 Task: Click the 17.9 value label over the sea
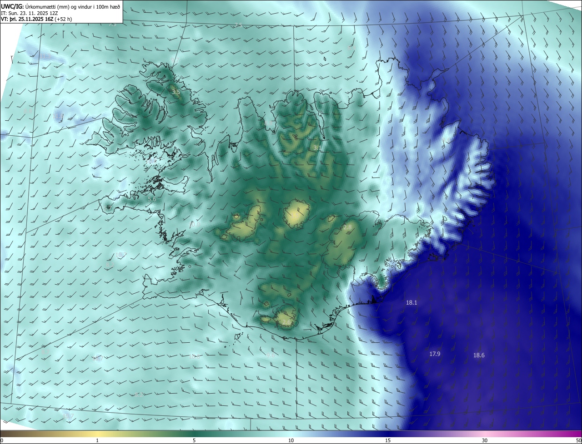coord(435,354)
